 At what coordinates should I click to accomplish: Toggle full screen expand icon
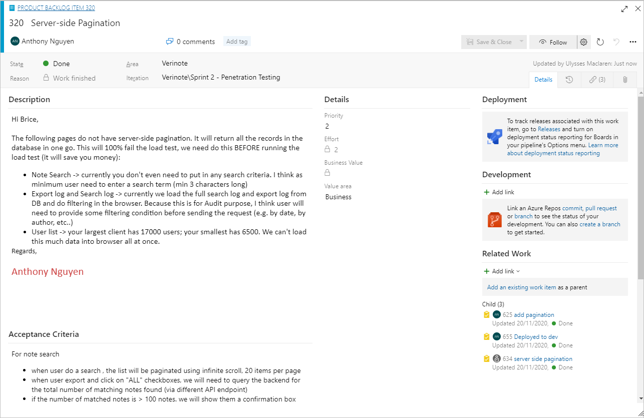tap(624, 9)
